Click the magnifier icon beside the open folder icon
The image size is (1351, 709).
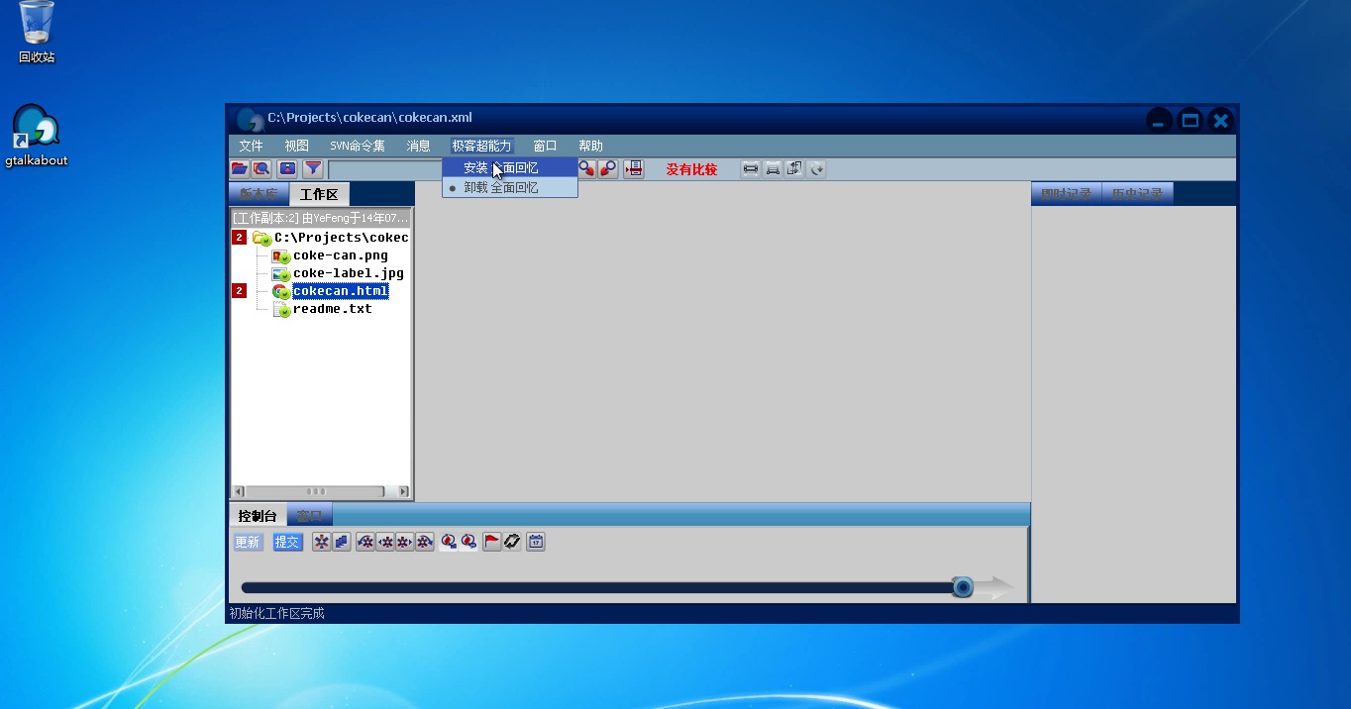261,169
